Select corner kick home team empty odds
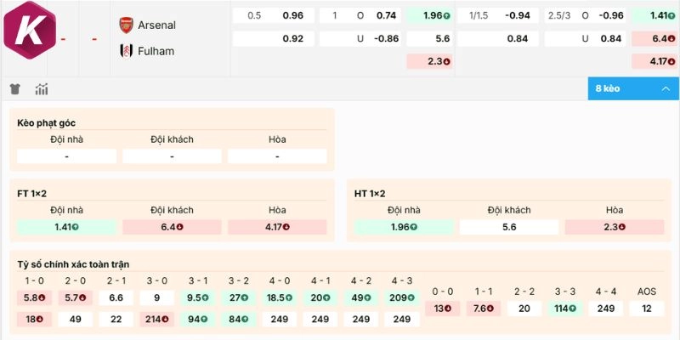The height and width of the screenshot is (340, 680). [x=66, y=156]
